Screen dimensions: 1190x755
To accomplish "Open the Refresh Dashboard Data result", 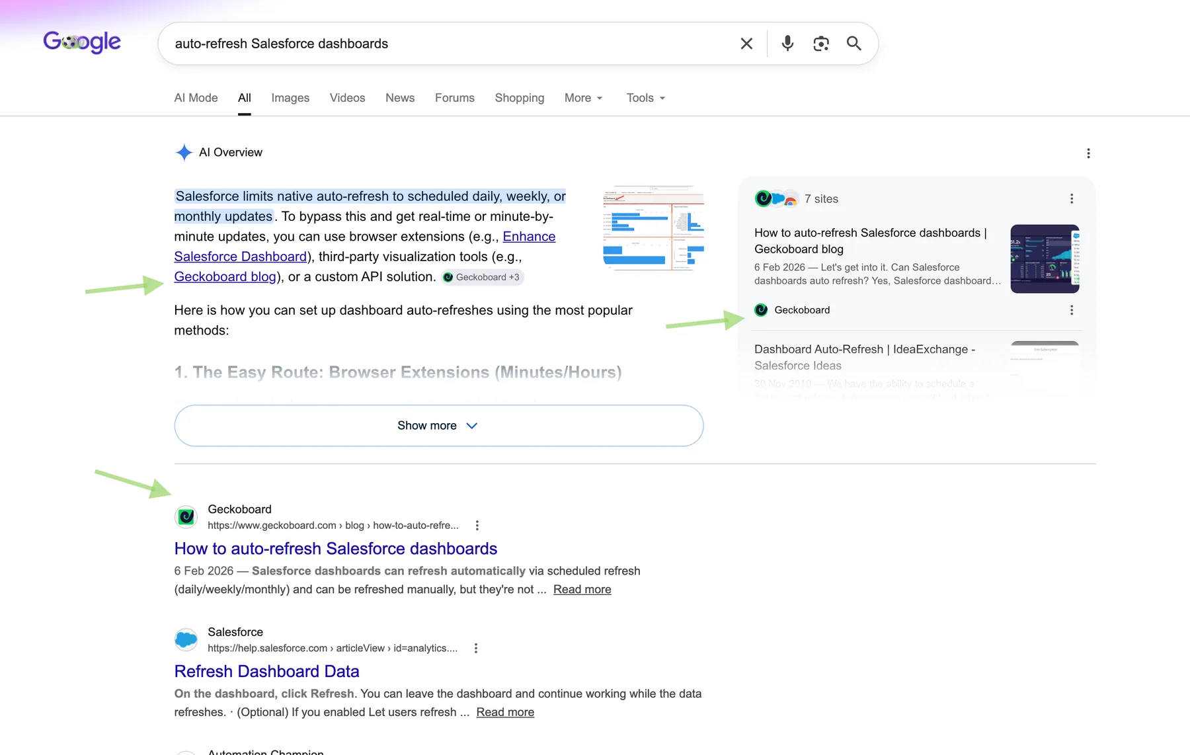I will (266, 672).
